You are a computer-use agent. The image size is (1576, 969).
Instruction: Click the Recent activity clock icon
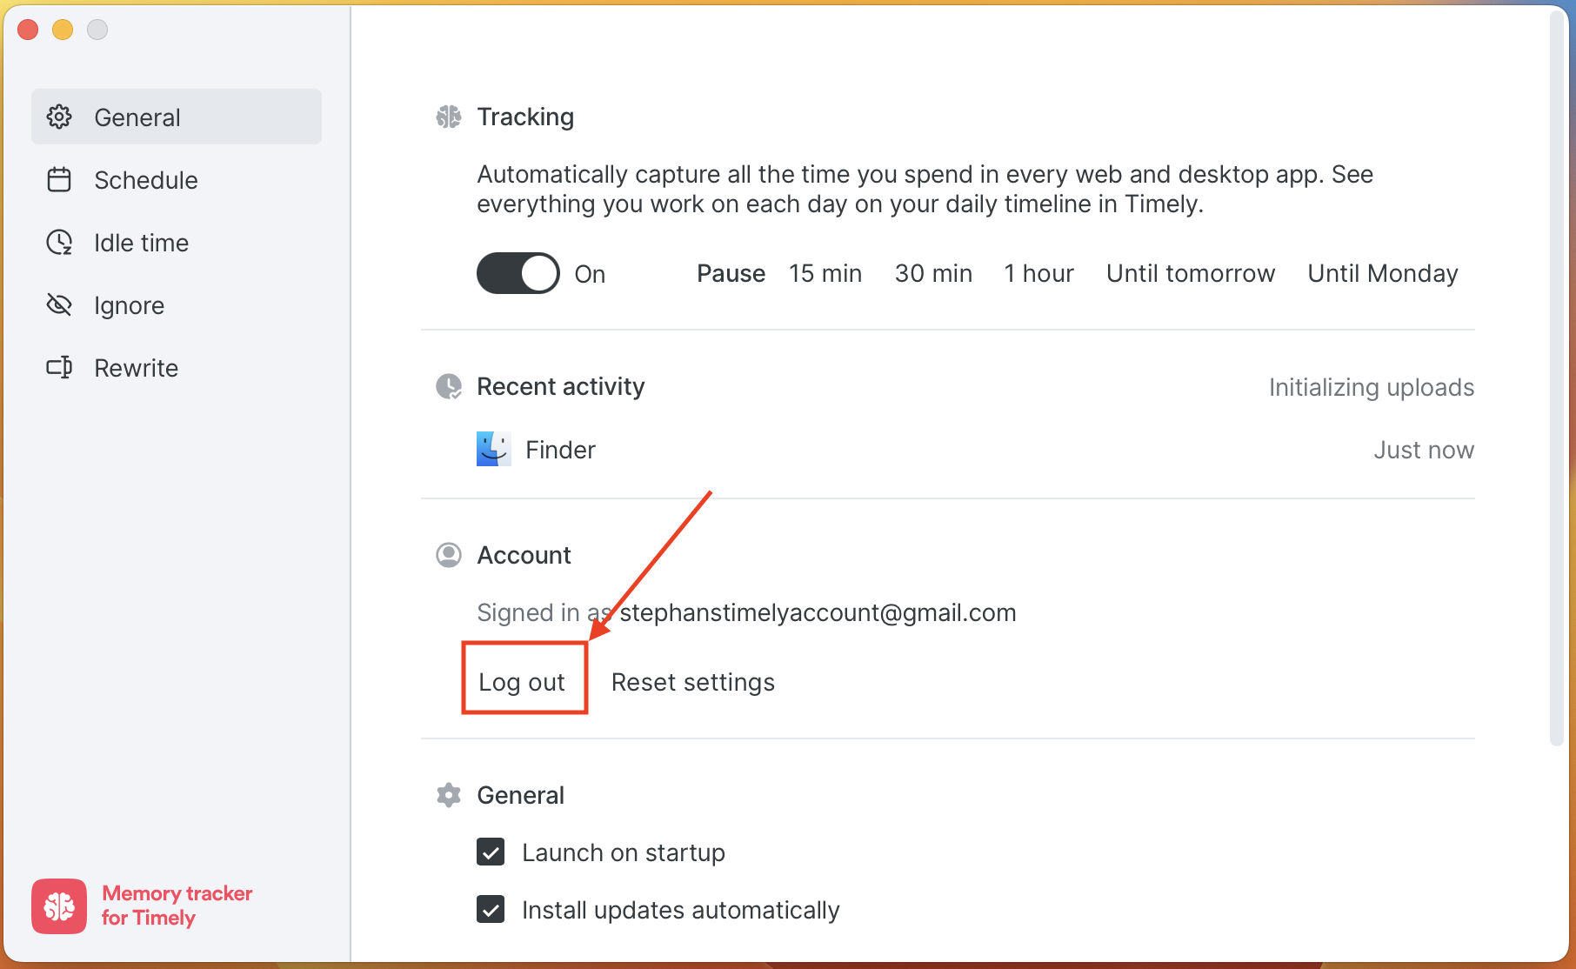[x=449, y=386]
